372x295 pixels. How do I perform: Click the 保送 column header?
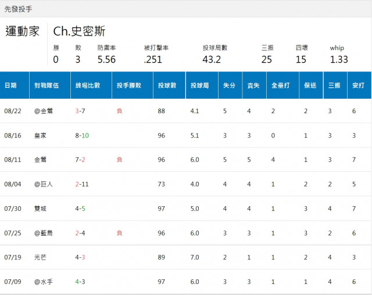(310, 85)
